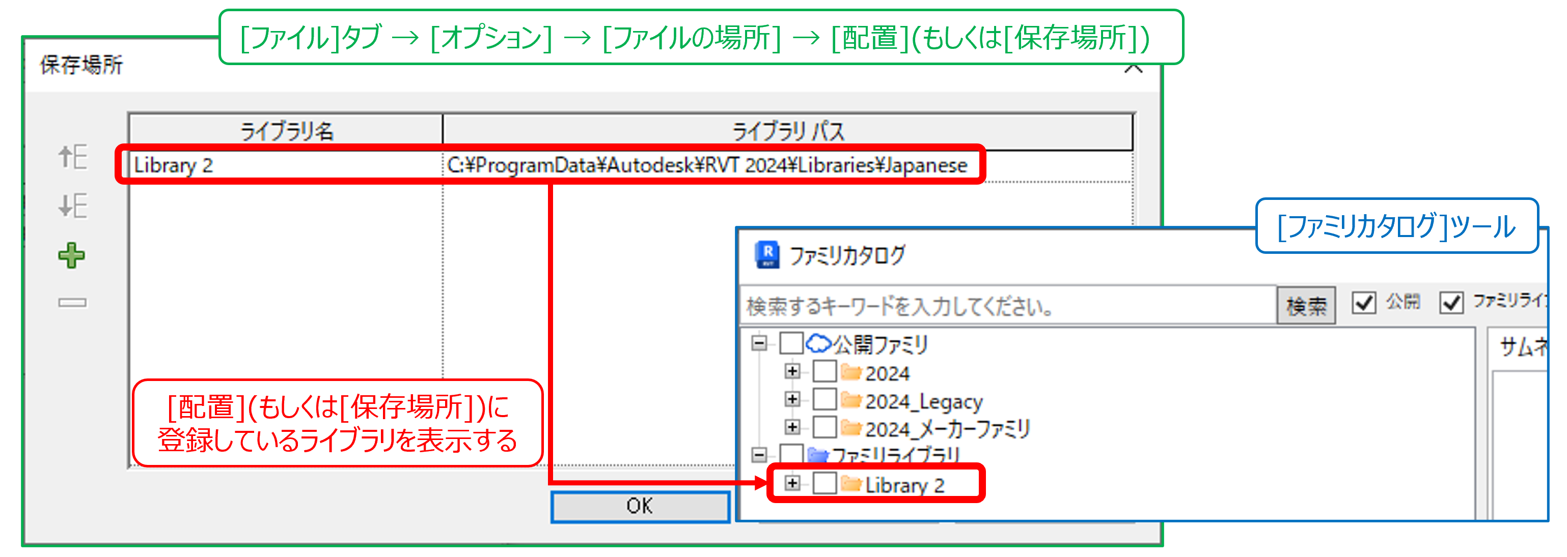Select 2024_メーカーファミリ label in tree
The width and height of the screenshot is (1567, 557).
(x=947, y=429)
